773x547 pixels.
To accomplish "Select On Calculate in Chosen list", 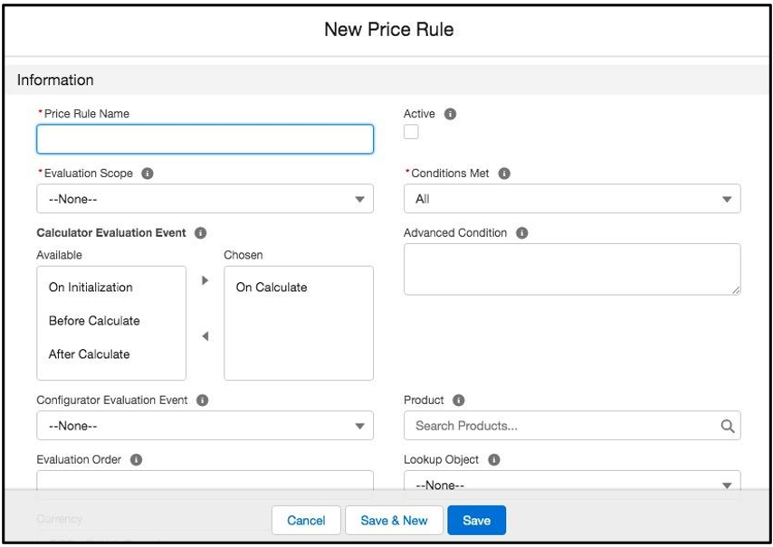I will tap(272, 288).
